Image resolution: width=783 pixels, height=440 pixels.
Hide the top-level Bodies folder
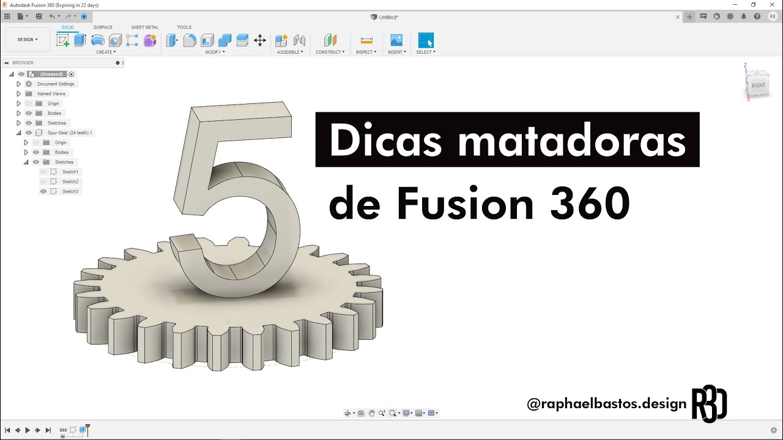(x=29, y=113)
